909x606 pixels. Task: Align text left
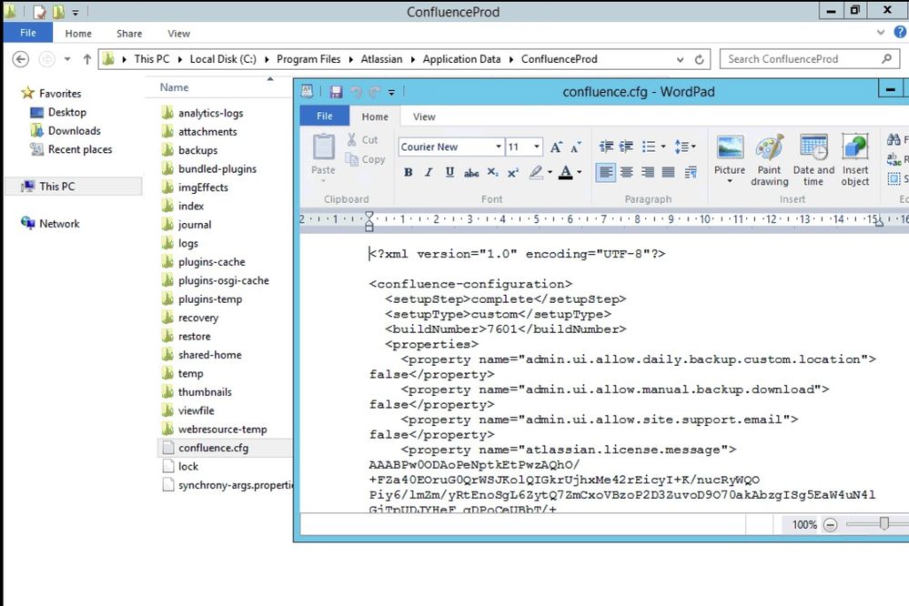point(606,172)
